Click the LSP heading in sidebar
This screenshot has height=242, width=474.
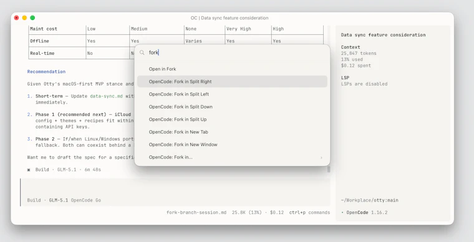click(x=345, y=77)
